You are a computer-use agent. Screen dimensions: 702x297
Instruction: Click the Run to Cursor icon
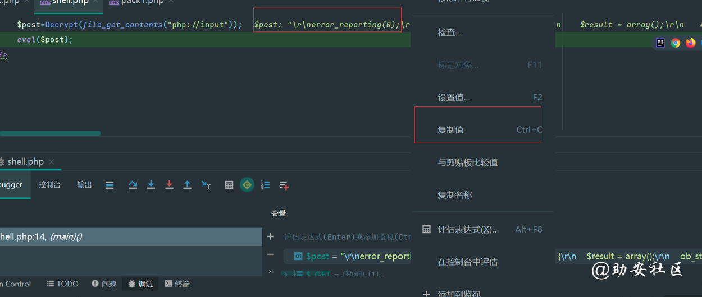tap(206, 185)
